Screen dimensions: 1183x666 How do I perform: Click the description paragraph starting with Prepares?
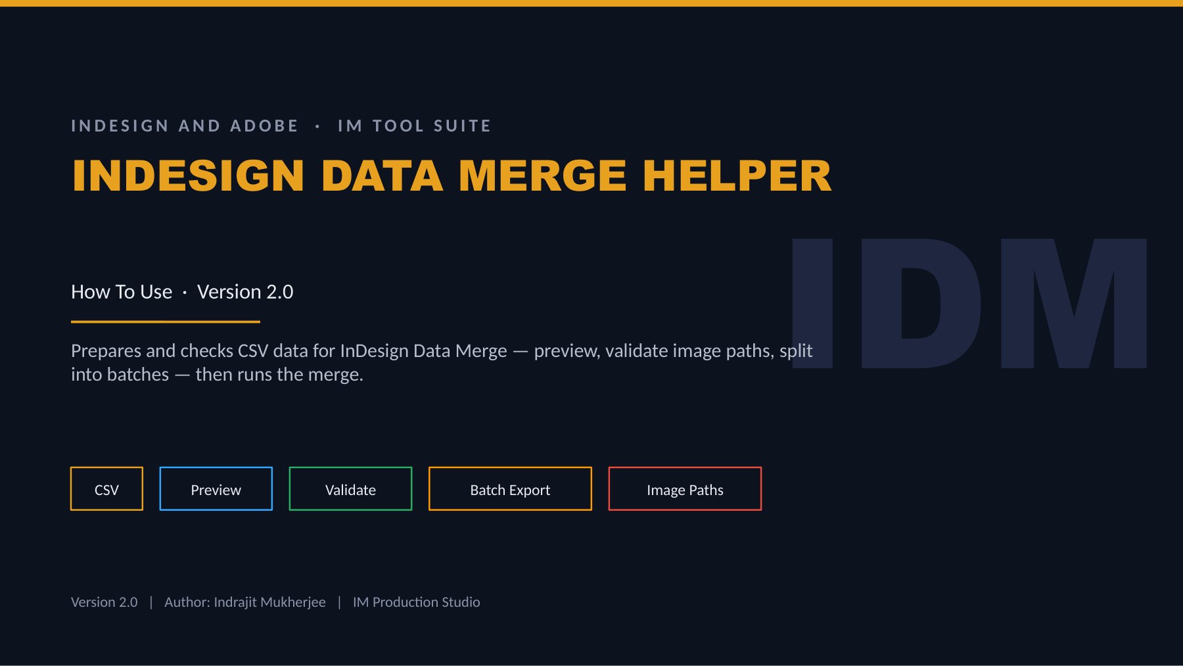[x=442, y=362]
